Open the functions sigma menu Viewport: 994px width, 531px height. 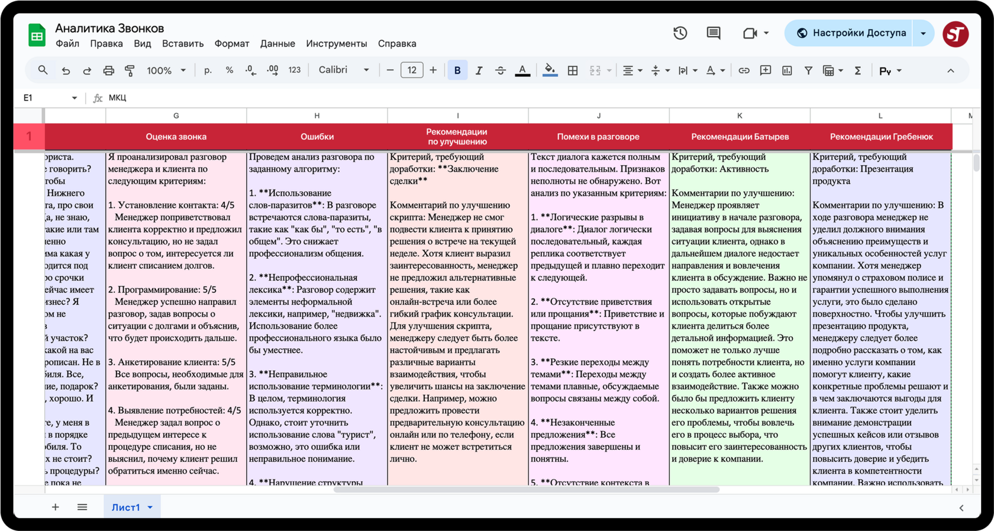(x=857, y=70)
